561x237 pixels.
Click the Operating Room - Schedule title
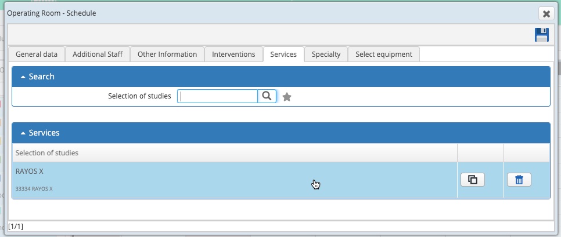52,13
